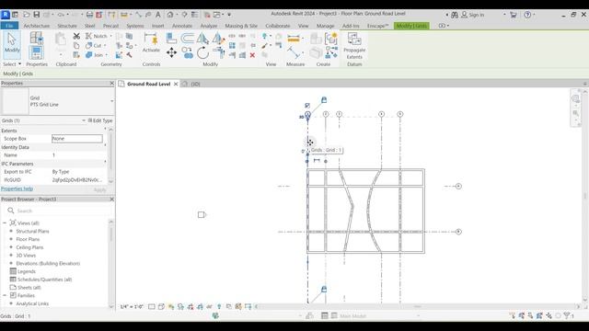
Task: Select Legends in Project Browser
Action: pyautogui.click(x=27, y=271)
